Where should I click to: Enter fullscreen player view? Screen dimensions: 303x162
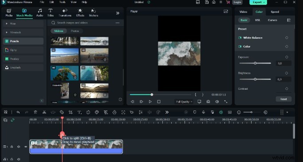click(226, 102)
